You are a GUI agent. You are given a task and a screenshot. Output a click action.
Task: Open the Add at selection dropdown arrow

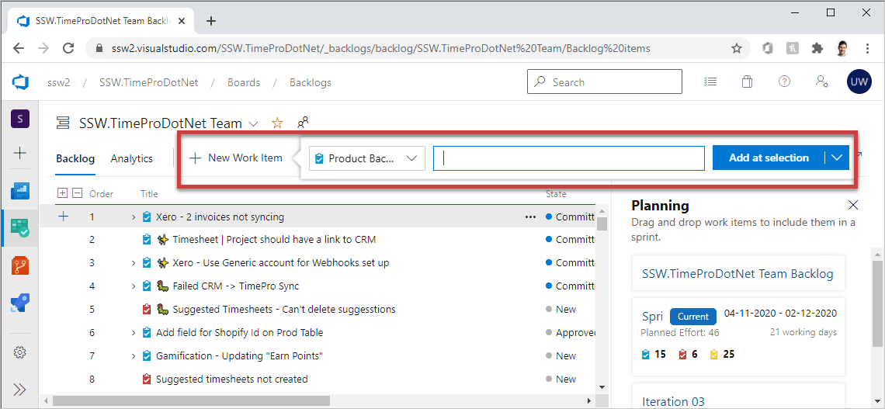[x=837, y=158]
